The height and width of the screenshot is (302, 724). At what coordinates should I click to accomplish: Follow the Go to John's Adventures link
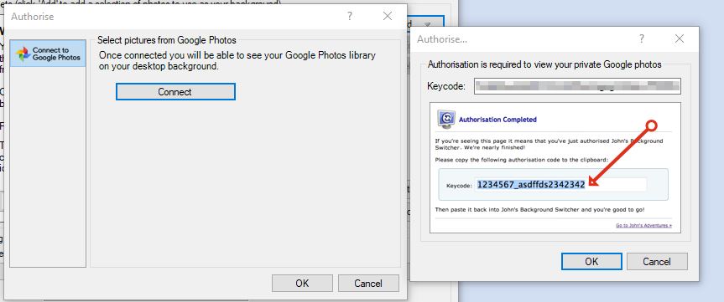pos(643,226)
